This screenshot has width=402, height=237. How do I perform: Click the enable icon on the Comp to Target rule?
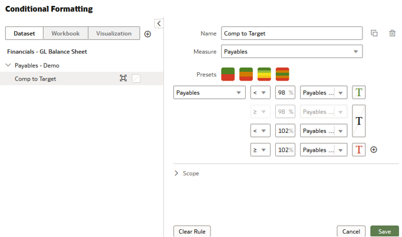(x=123, y=78)
